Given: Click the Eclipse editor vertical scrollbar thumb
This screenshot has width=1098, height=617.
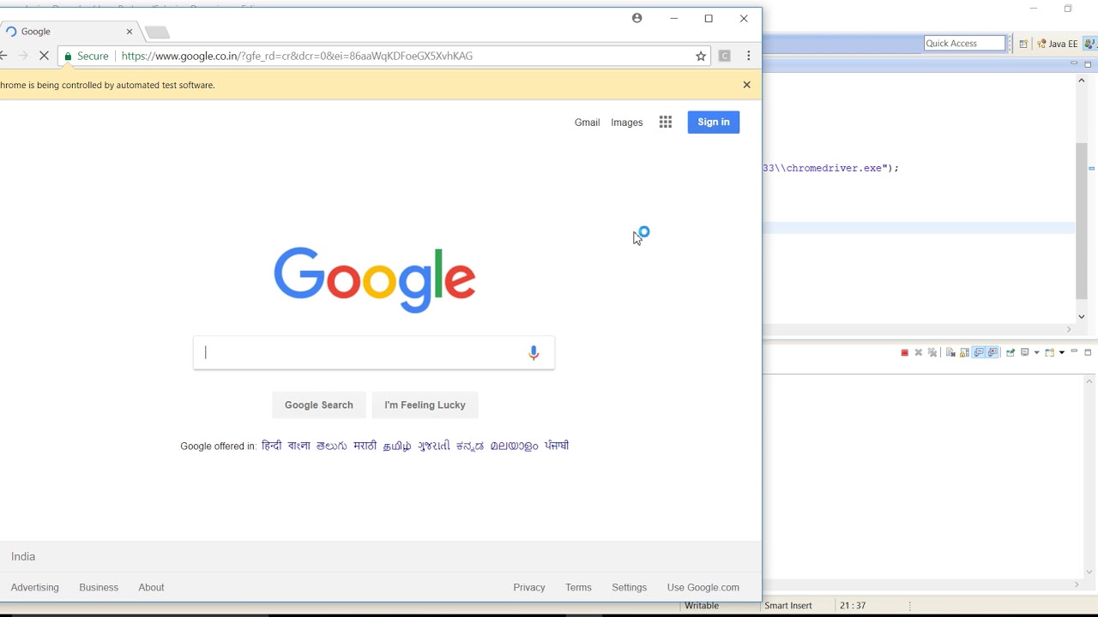Looking at the screenshot, I should click(1081, 220).
